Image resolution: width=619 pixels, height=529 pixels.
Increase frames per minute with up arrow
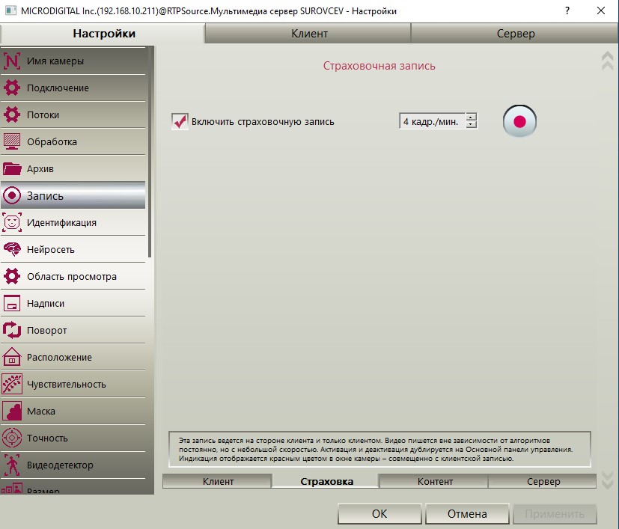471,117
